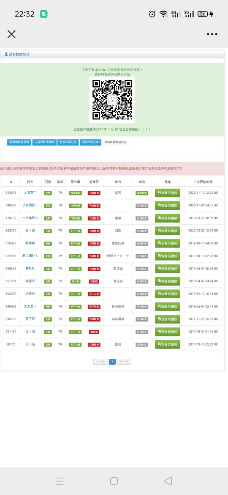View hero board for Id 595626
228x495 pixels.
click(168, 269)
